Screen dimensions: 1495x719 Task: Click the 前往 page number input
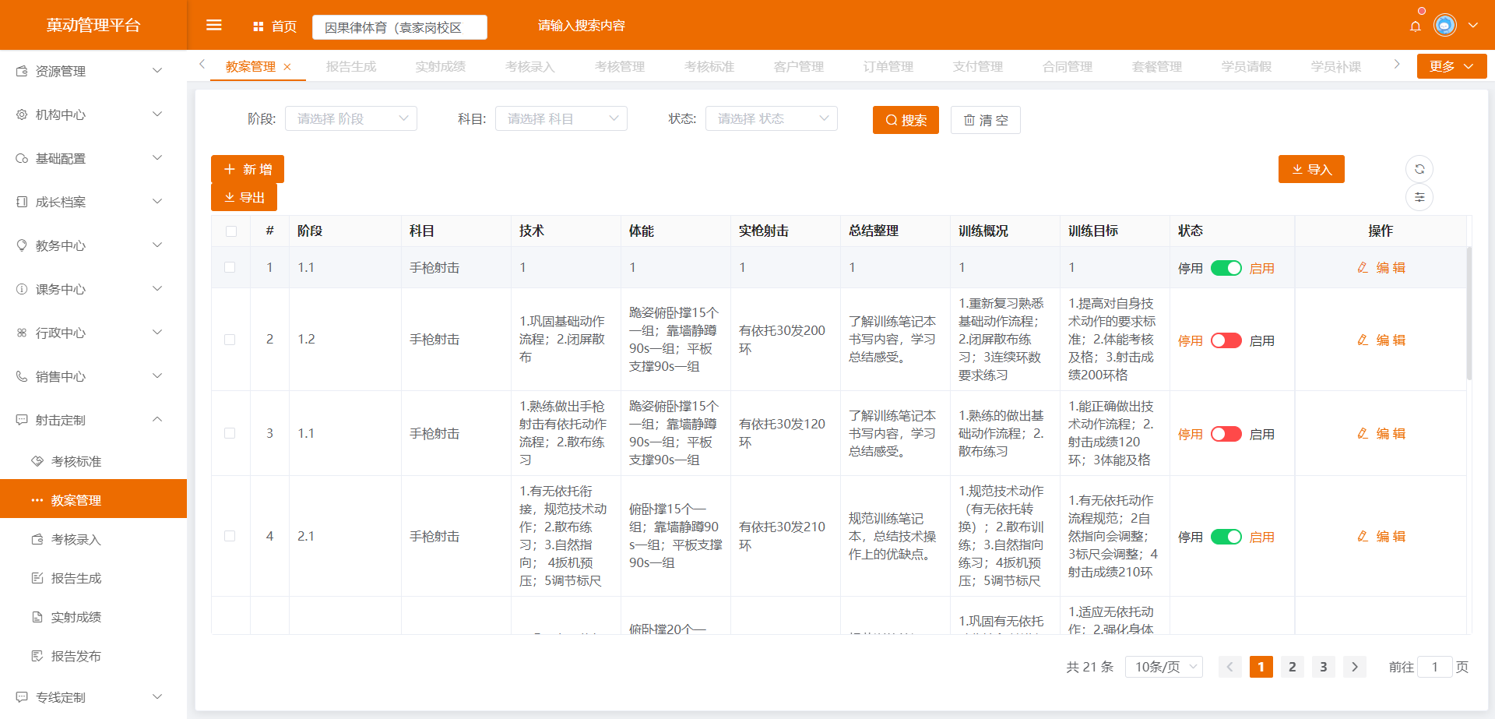pos(1435,667)
